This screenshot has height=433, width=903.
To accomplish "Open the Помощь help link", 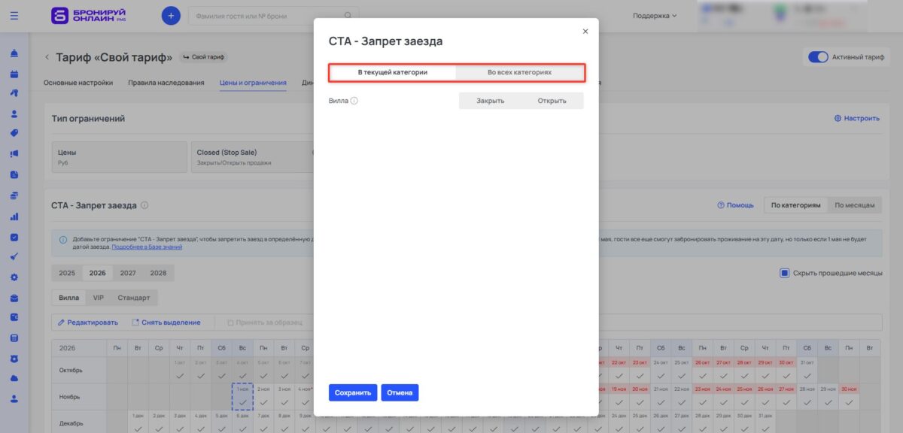I will pos(735,205).
